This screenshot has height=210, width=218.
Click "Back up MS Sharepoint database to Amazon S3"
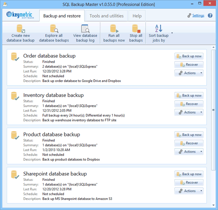pos(77,199)
